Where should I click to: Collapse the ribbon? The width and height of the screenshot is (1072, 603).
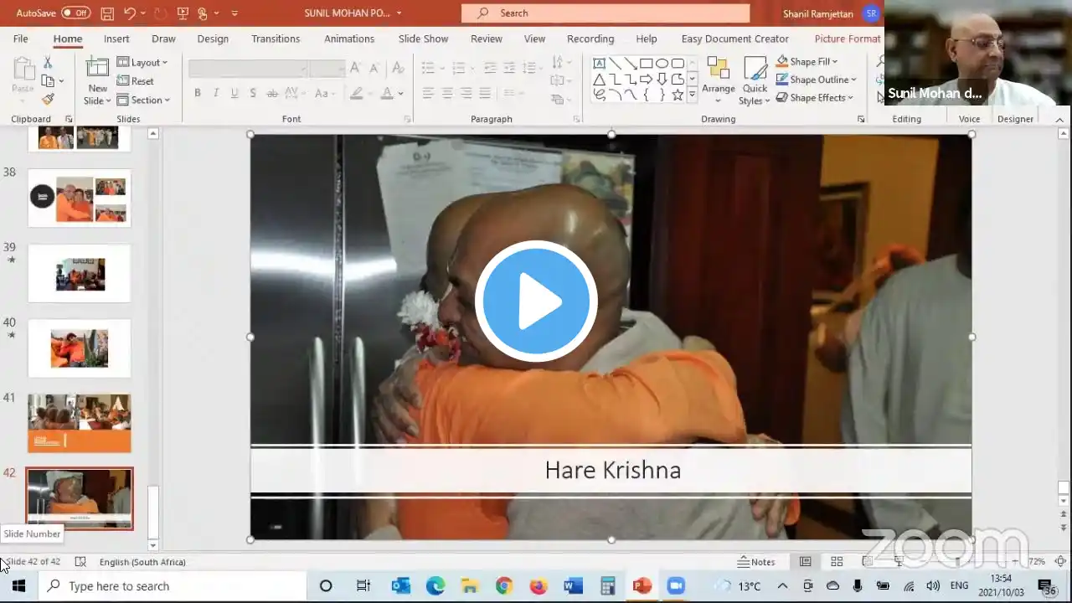point(1060,120)
